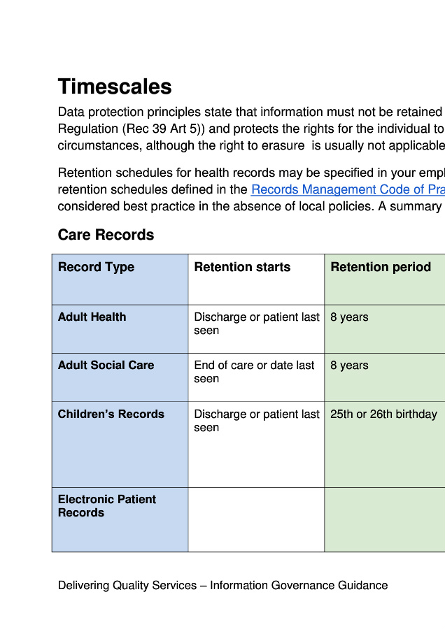Click Children's Records retention start cell
The width and height of the screenshot is (445, 629).
256,421
